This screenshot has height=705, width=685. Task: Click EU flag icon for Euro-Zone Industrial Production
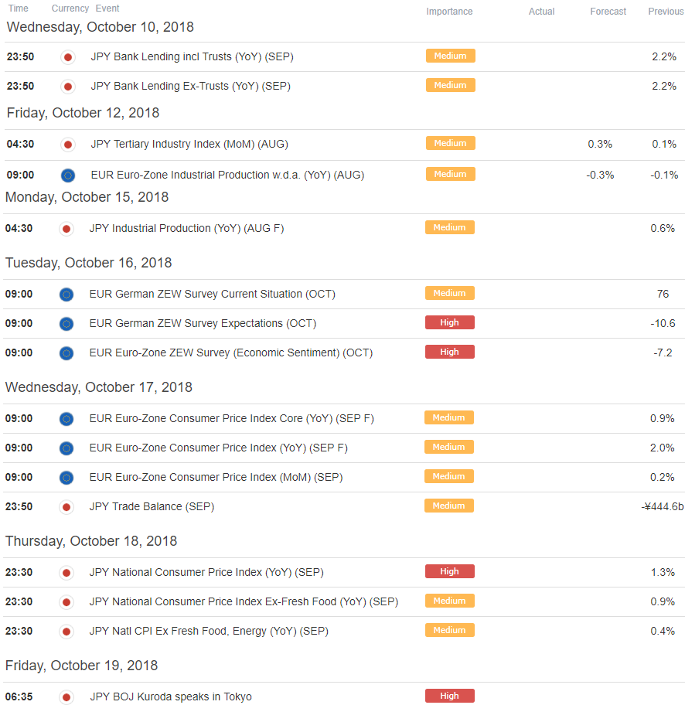click(68, 175)
